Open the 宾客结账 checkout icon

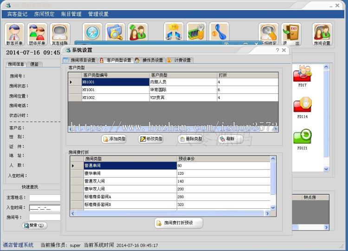pyautogui.click(x=60, y=34)
